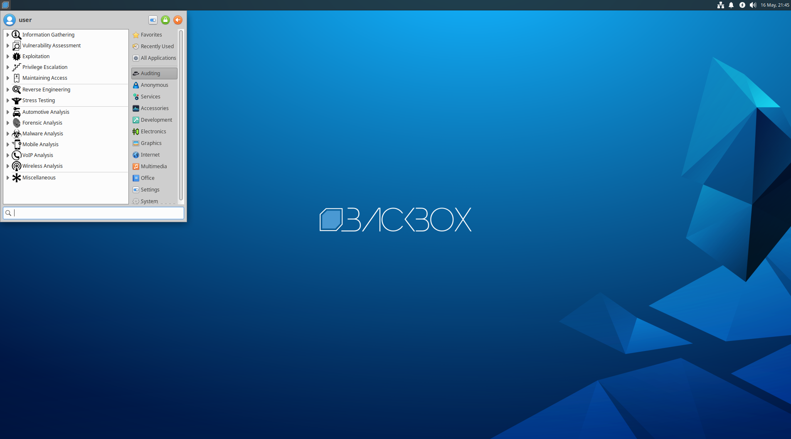
Task: Click the Mobile Analysis phone icon
Action: pos(17,145)
